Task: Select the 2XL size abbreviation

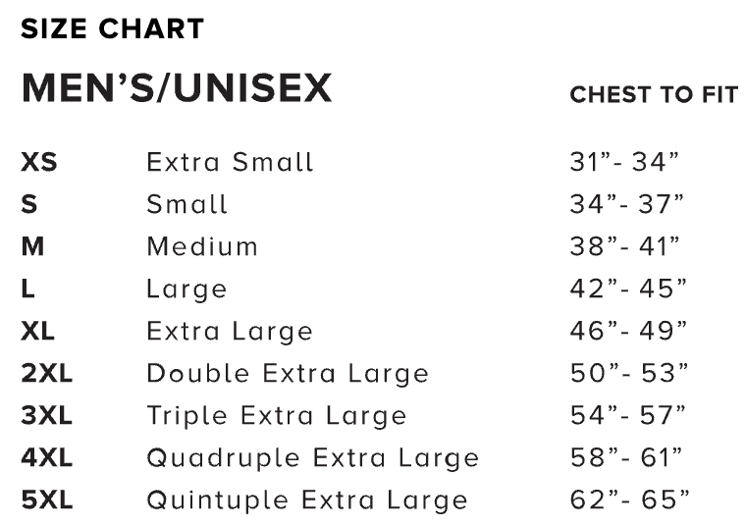Action: click(x=47, y=374)
